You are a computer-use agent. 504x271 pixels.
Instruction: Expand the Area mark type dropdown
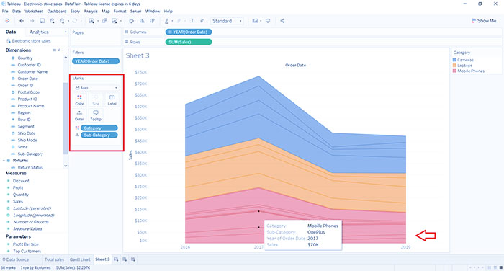coord(96,88)
